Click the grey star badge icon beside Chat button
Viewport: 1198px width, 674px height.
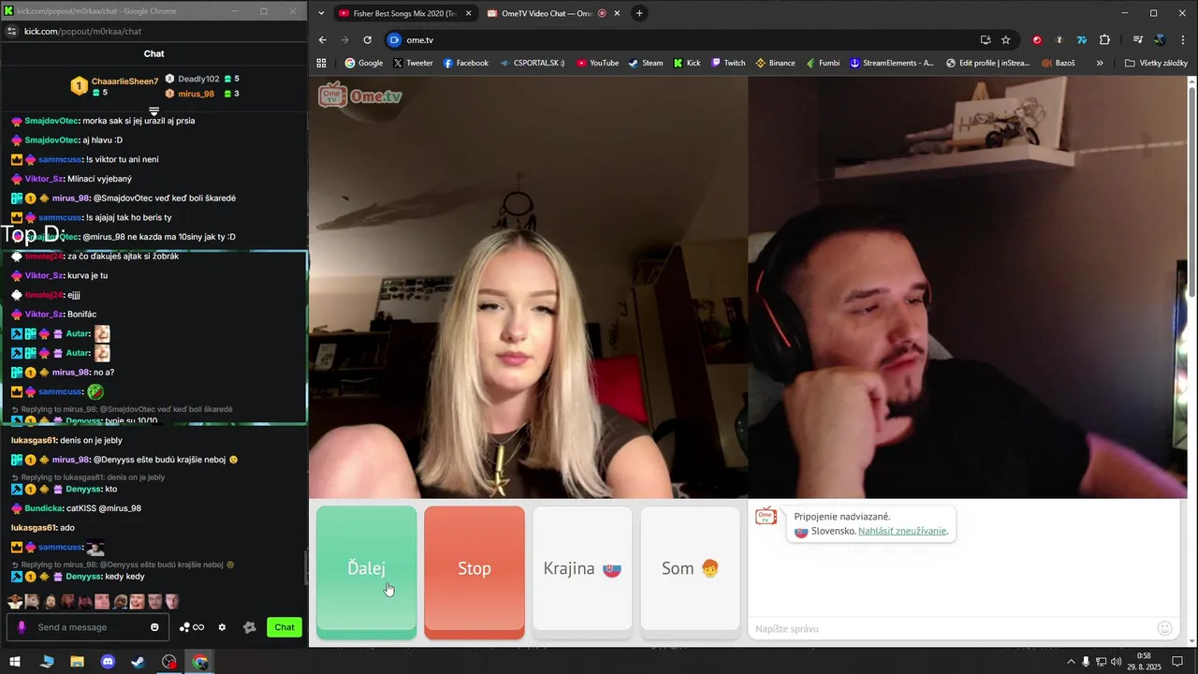pyautogui.click(x=249, y=627)
